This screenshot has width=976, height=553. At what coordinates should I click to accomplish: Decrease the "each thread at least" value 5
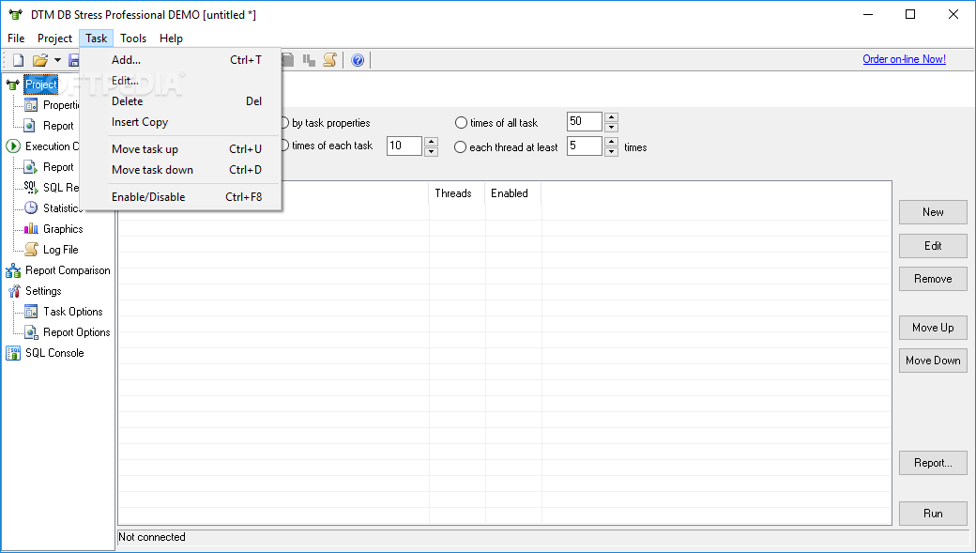611,151
